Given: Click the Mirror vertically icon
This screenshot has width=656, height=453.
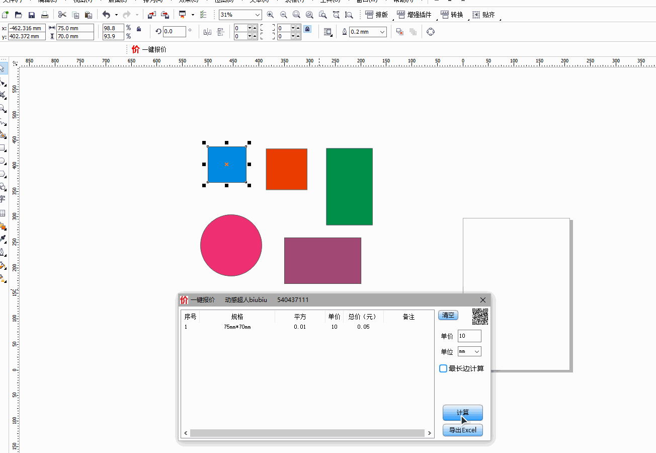Looking at the screenshot, I should pyautogui.click(x=220, y=32).
